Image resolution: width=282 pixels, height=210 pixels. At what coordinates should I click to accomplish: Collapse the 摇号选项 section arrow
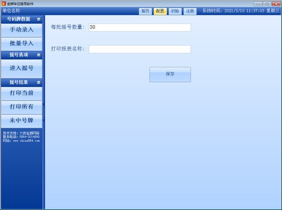point(39,55)
